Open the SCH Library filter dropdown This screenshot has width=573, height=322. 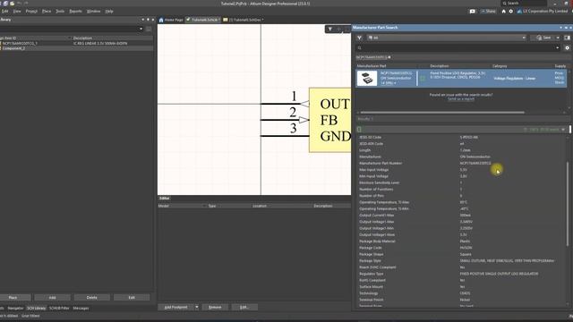tap(141, 29)
